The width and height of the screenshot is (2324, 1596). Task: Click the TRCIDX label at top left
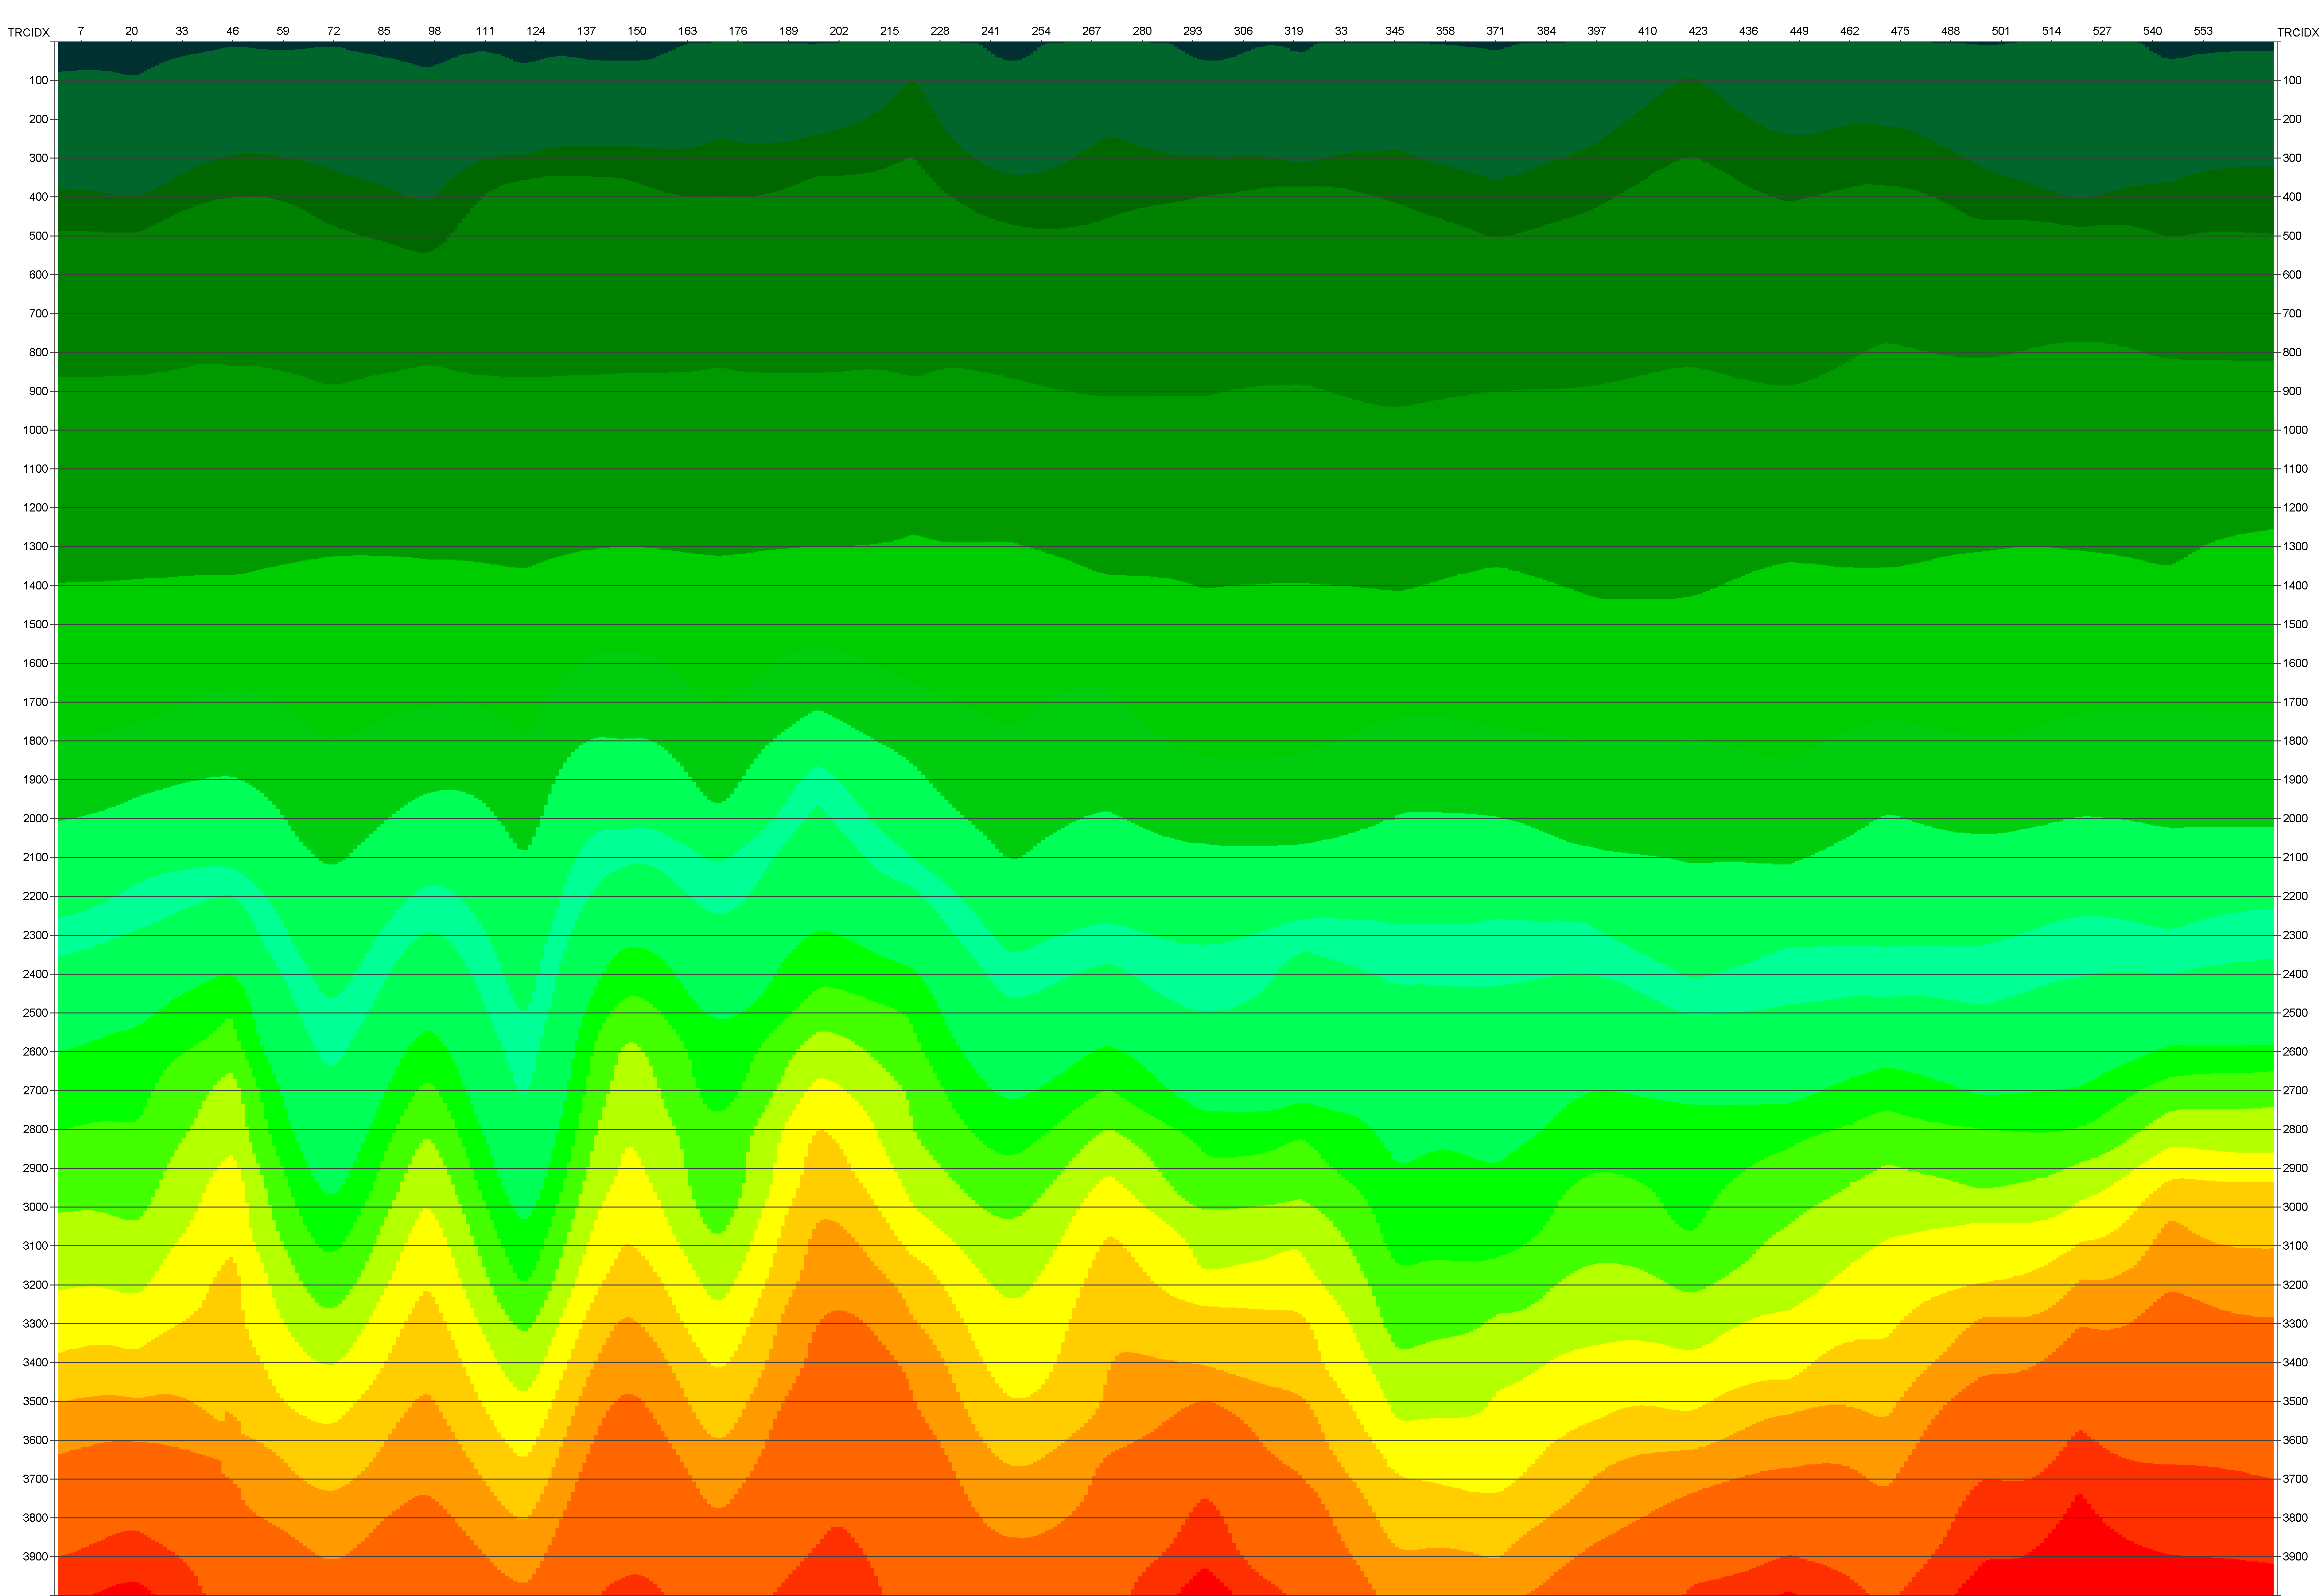[x=28, y=33]
